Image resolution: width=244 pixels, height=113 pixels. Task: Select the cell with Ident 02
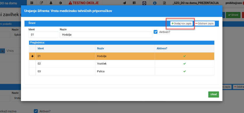(x=66, y=64)
